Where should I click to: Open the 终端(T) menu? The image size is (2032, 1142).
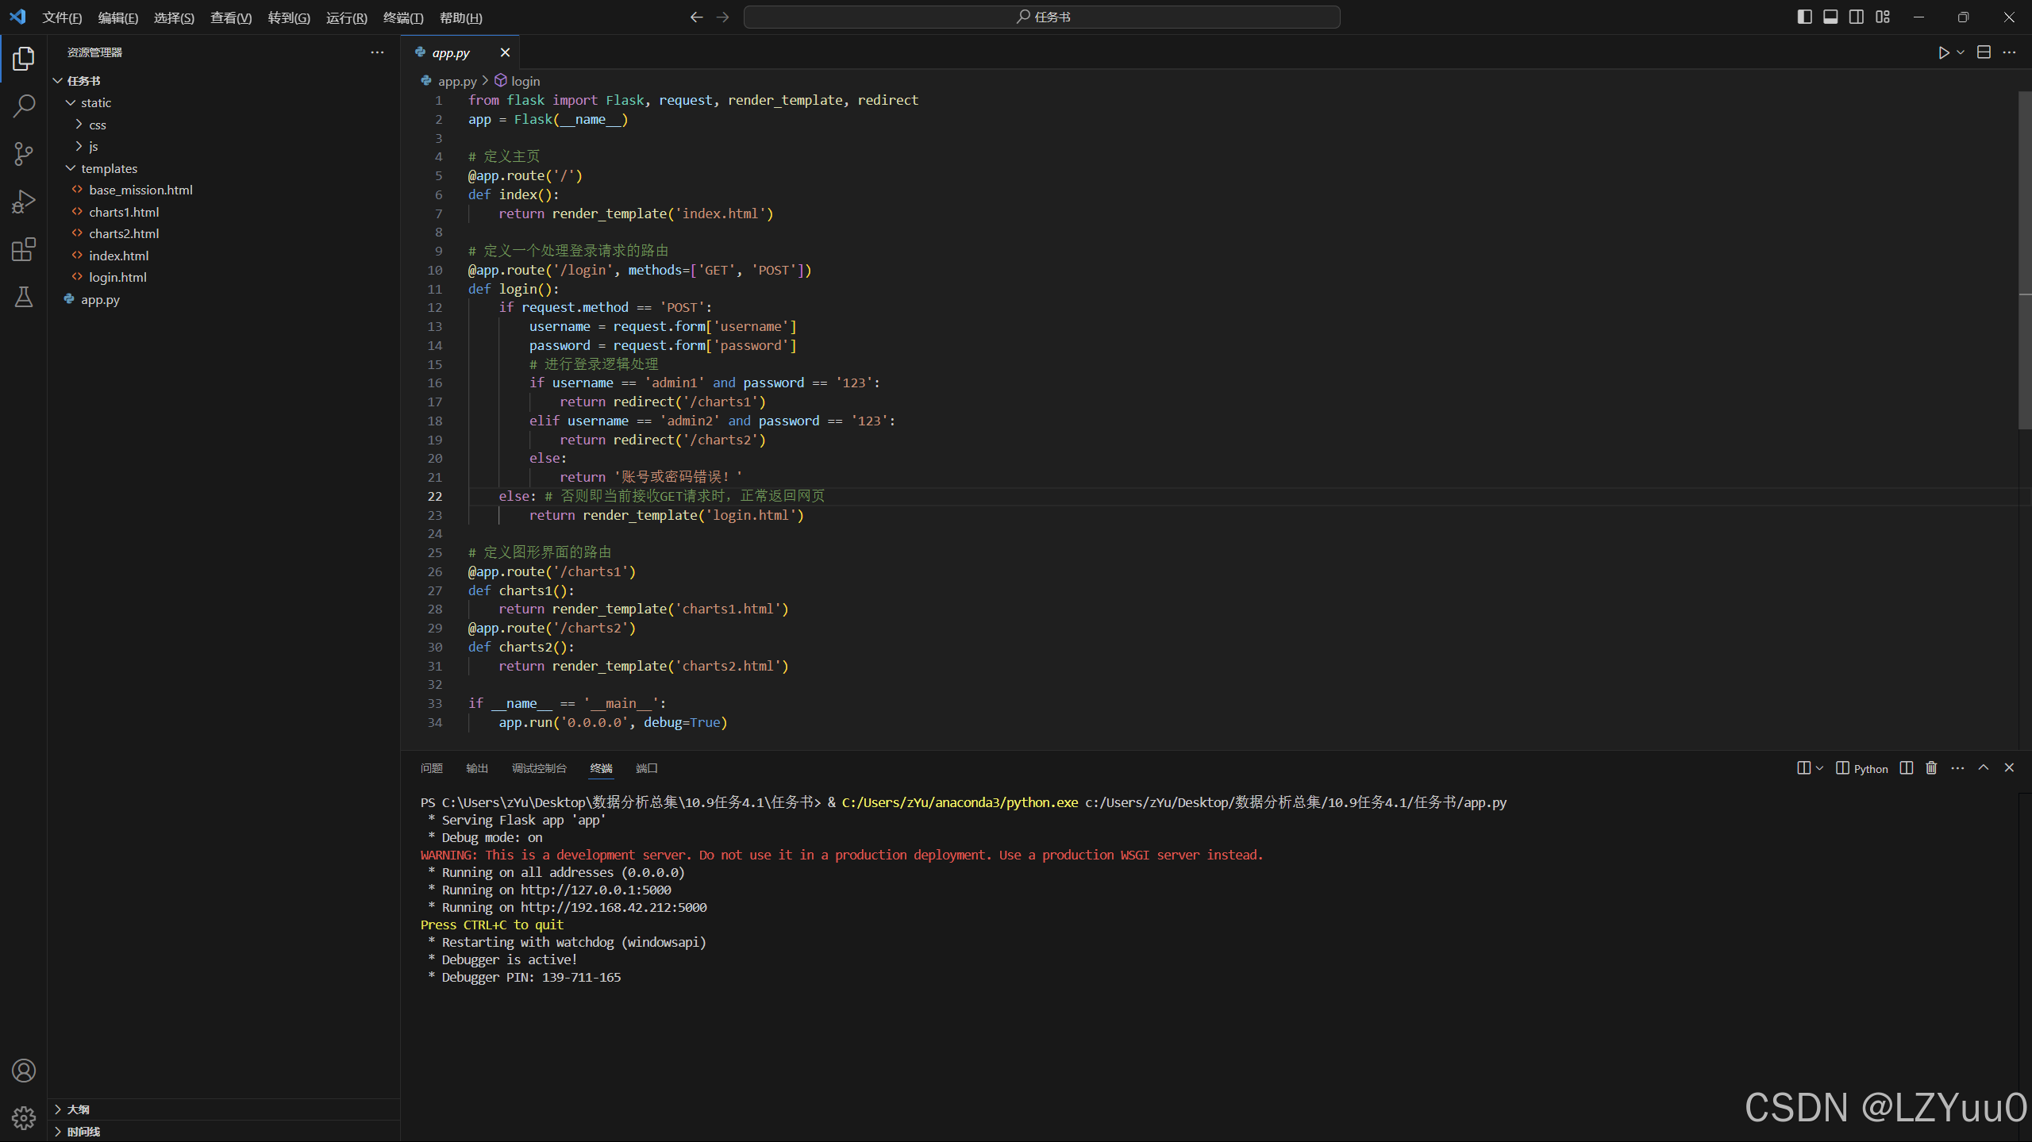pyautogui.click(x=402, y=17)
